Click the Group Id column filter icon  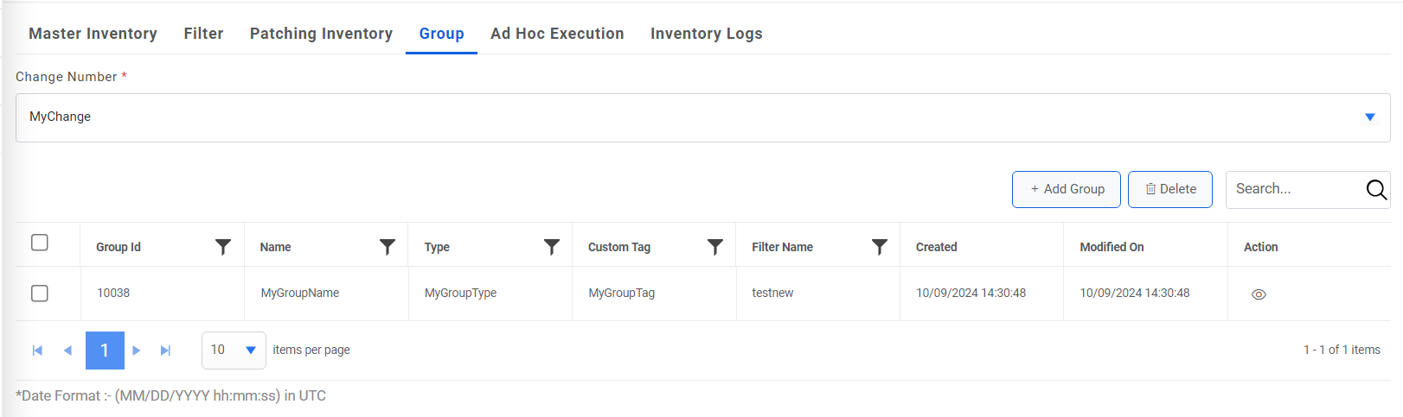[223, 247]
